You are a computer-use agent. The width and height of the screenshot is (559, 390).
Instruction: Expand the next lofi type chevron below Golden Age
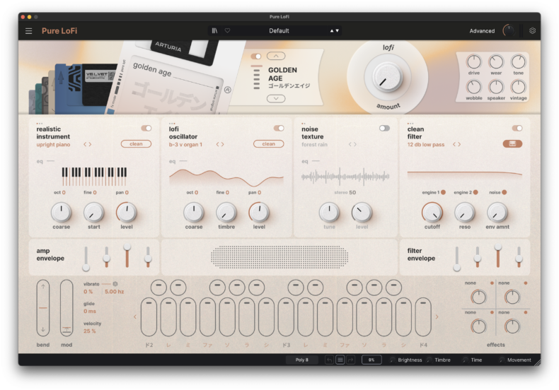tap(276, 99)
